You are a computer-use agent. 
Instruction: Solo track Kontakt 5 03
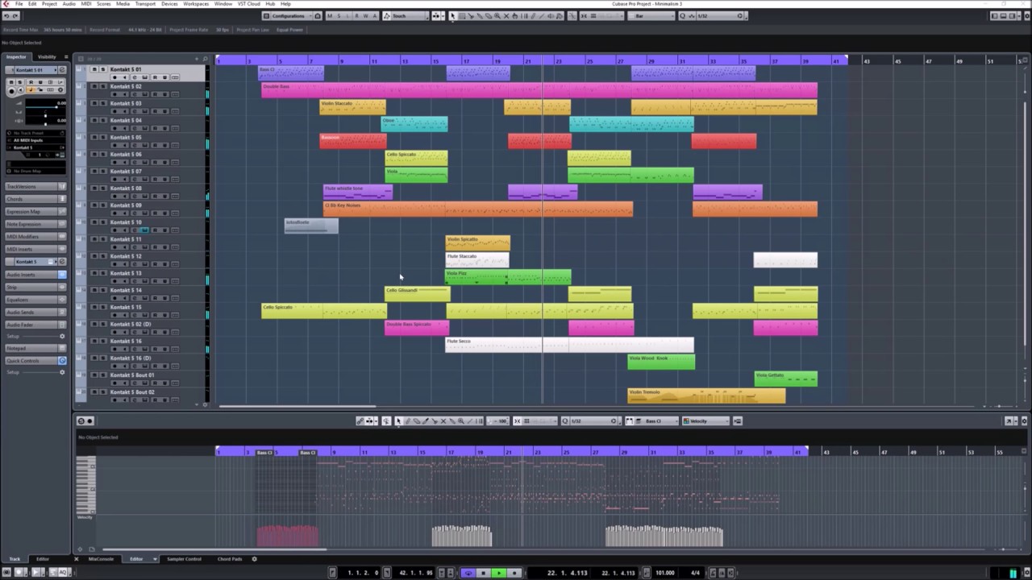pyautogui.click(x=103, y=103)
